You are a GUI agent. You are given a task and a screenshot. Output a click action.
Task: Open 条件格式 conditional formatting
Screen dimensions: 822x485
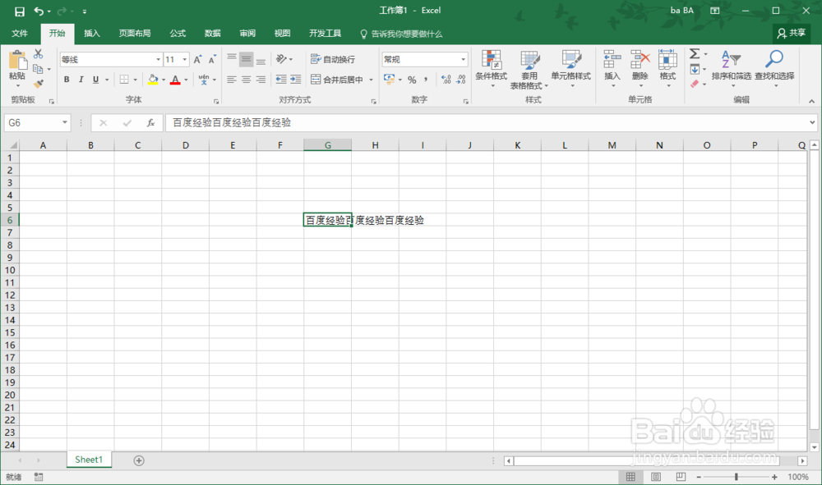pos(492,69)
